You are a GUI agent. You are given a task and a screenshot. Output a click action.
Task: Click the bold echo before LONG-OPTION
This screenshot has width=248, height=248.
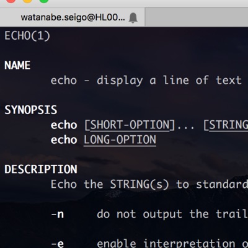(x=64, y=140)
